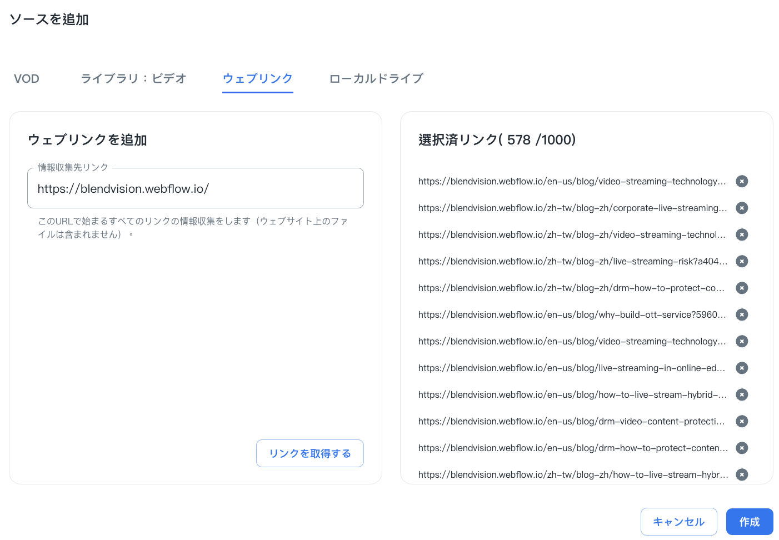The image size is (779, 540).
Task: Delete the en-us drm-how-to-protect-content link
Action: [742, 448]
